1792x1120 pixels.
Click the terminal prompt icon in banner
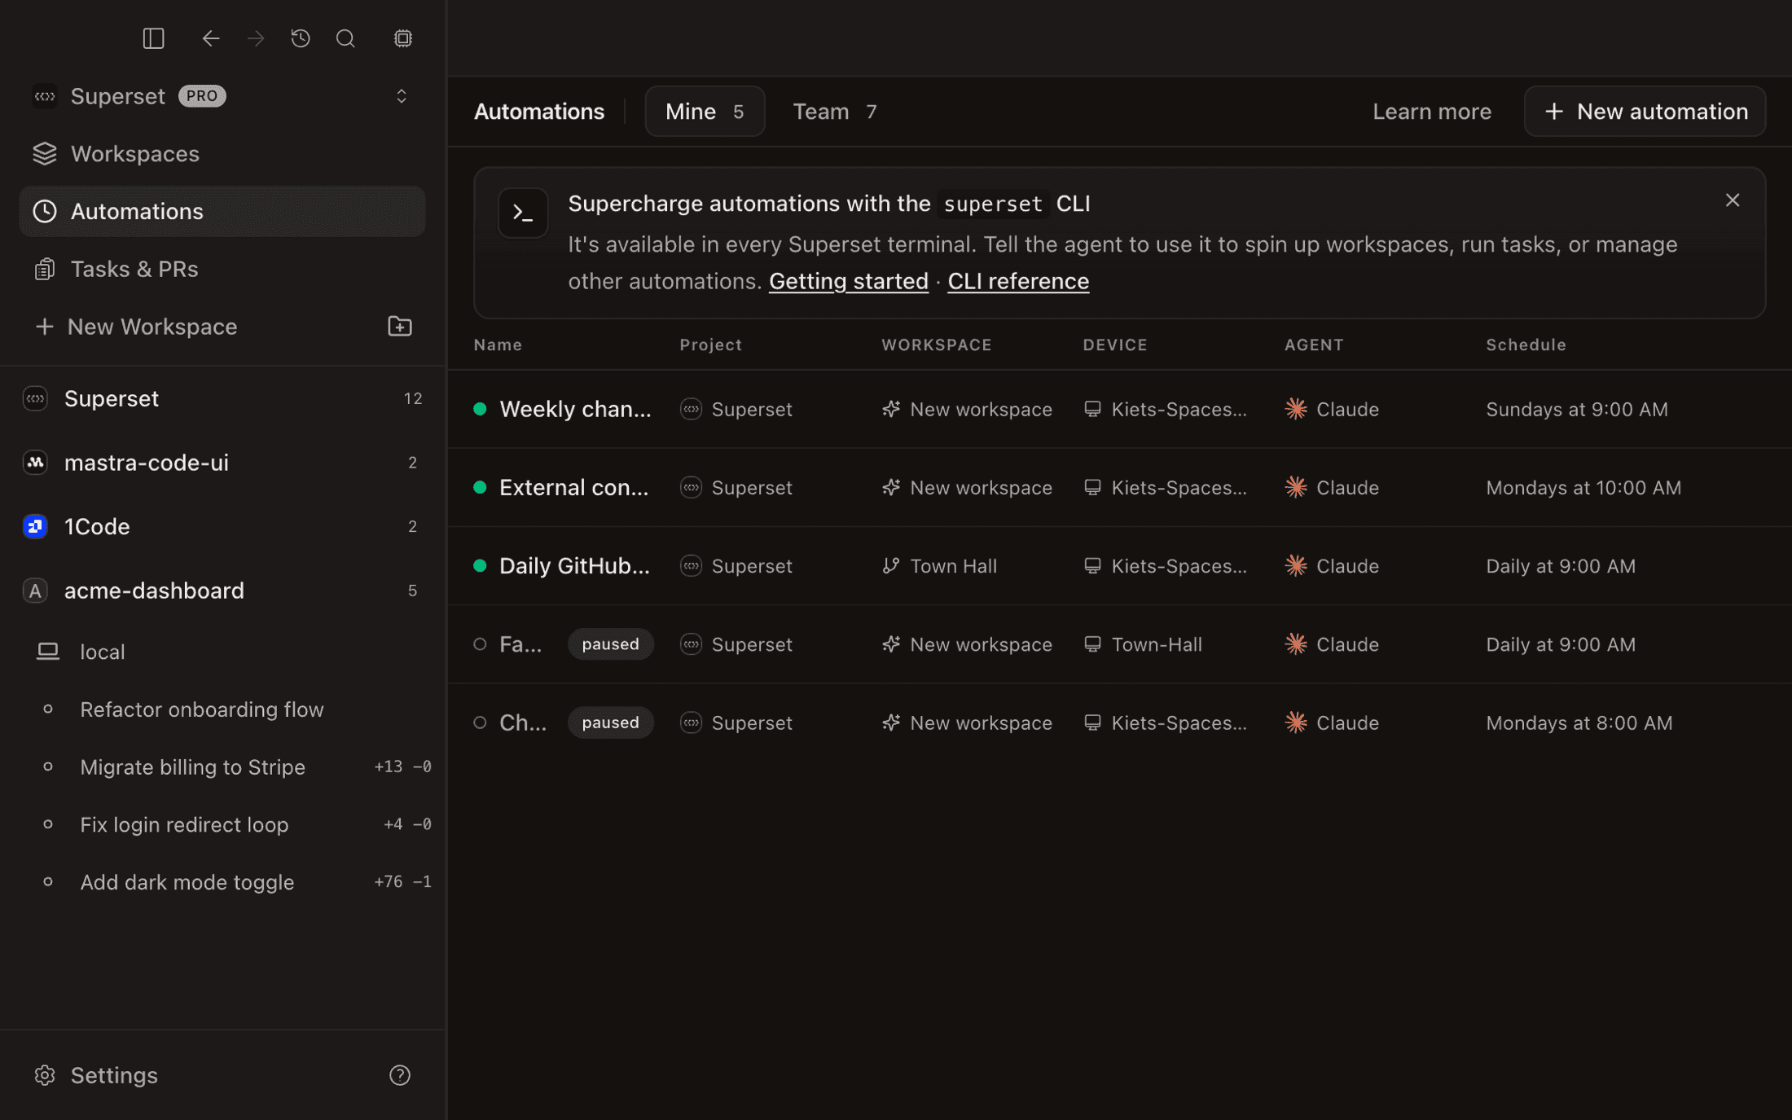point(523,213)
